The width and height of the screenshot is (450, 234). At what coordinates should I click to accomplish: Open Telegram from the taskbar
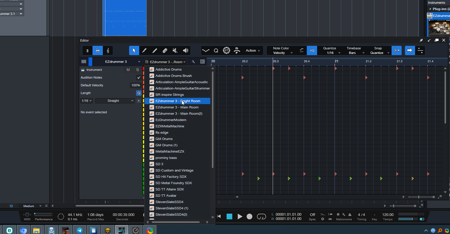click(x=79, y=230)
